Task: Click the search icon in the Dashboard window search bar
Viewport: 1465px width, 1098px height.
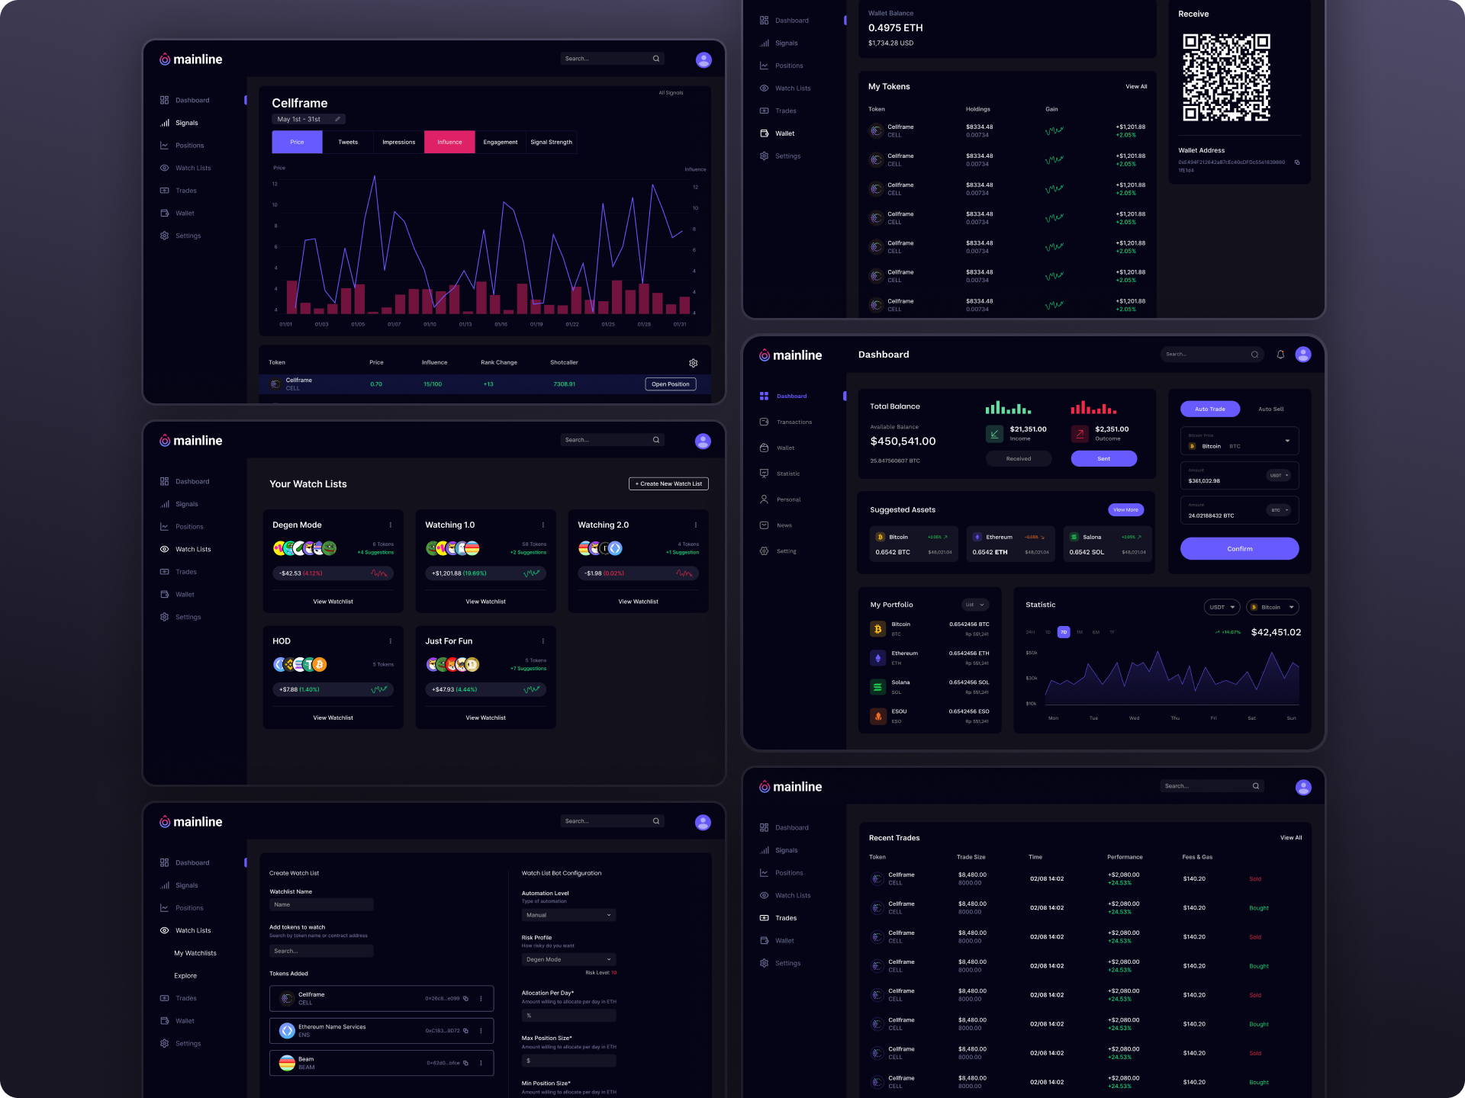Action: [x=1254, y=355]
